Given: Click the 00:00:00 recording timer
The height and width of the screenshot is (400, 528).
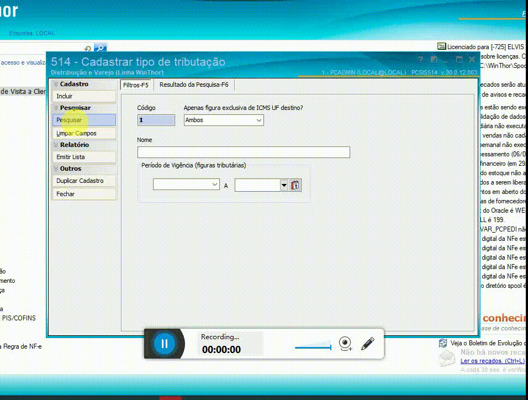Looking at the screenshot, I should click(221, 350).
